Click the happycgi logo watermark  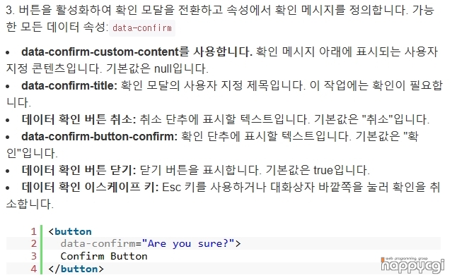pyautogui.click(x=412, y=264)
